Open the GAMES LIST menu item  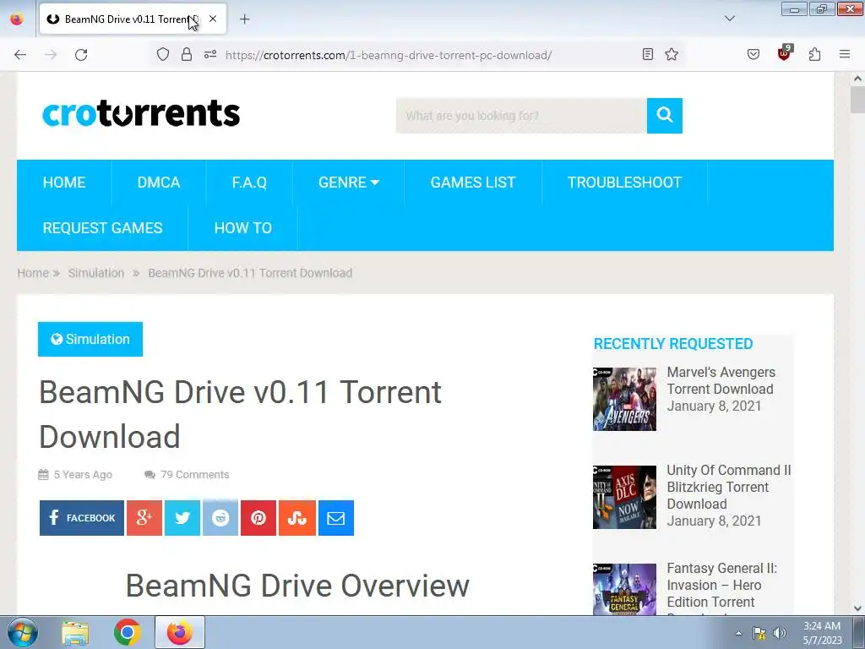pos(473,183)
